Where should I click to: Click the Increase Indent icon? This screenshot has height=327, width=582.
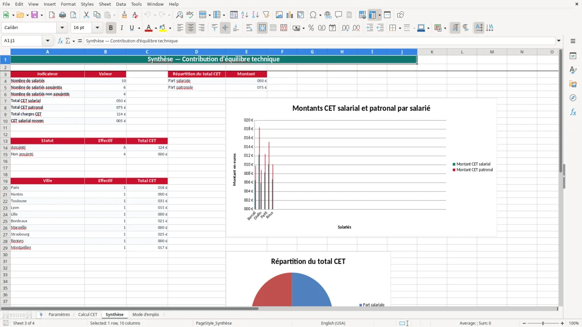tap(370, 28)
